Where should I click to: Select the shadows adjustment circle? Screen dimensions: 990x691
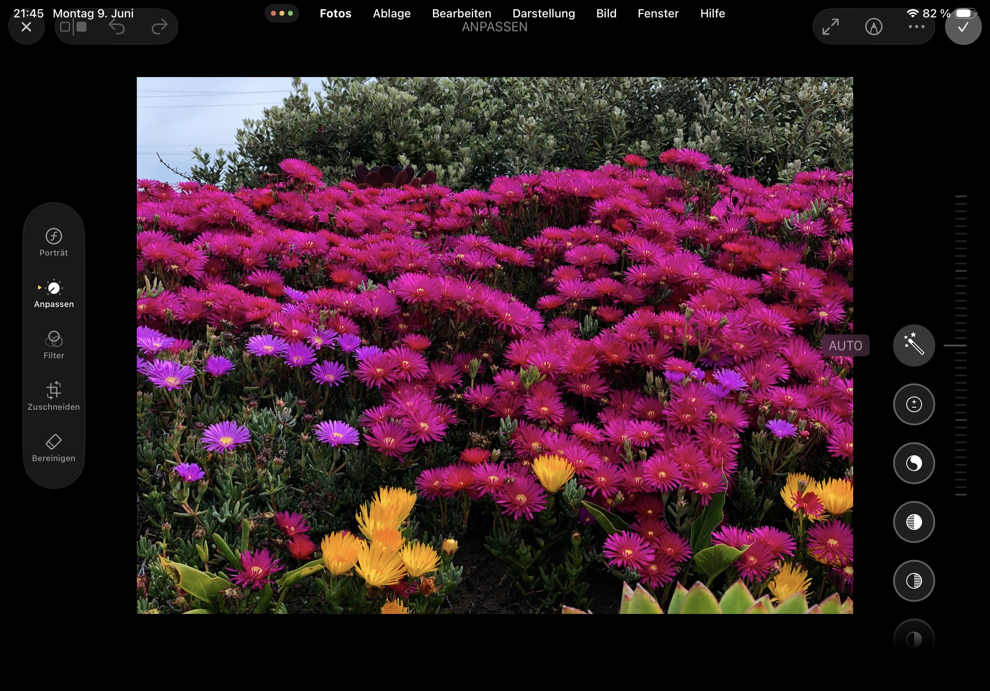coord(914,581)
